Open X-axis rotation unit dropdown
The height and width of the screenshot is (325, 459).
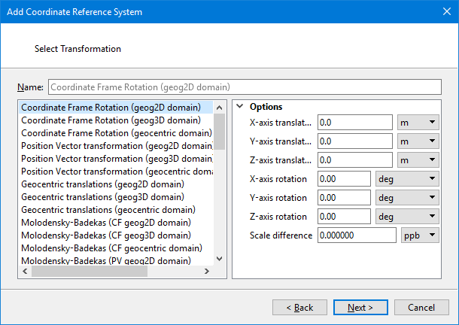click(x=407, y=178)
